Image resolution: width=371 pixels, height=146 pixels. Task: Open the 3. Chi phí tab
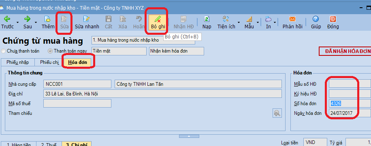[77, 144]
